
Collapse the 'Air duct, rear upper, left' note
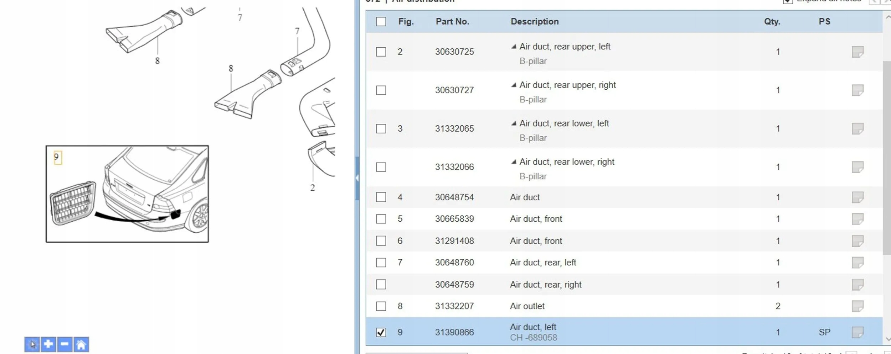514,47
